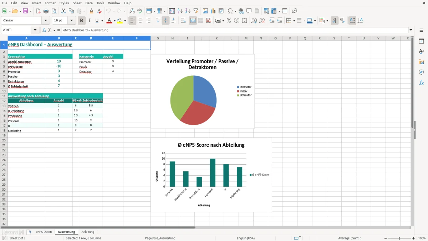The image size is (428, 241).
Task: Increase the indent
Action: (272, 21)
